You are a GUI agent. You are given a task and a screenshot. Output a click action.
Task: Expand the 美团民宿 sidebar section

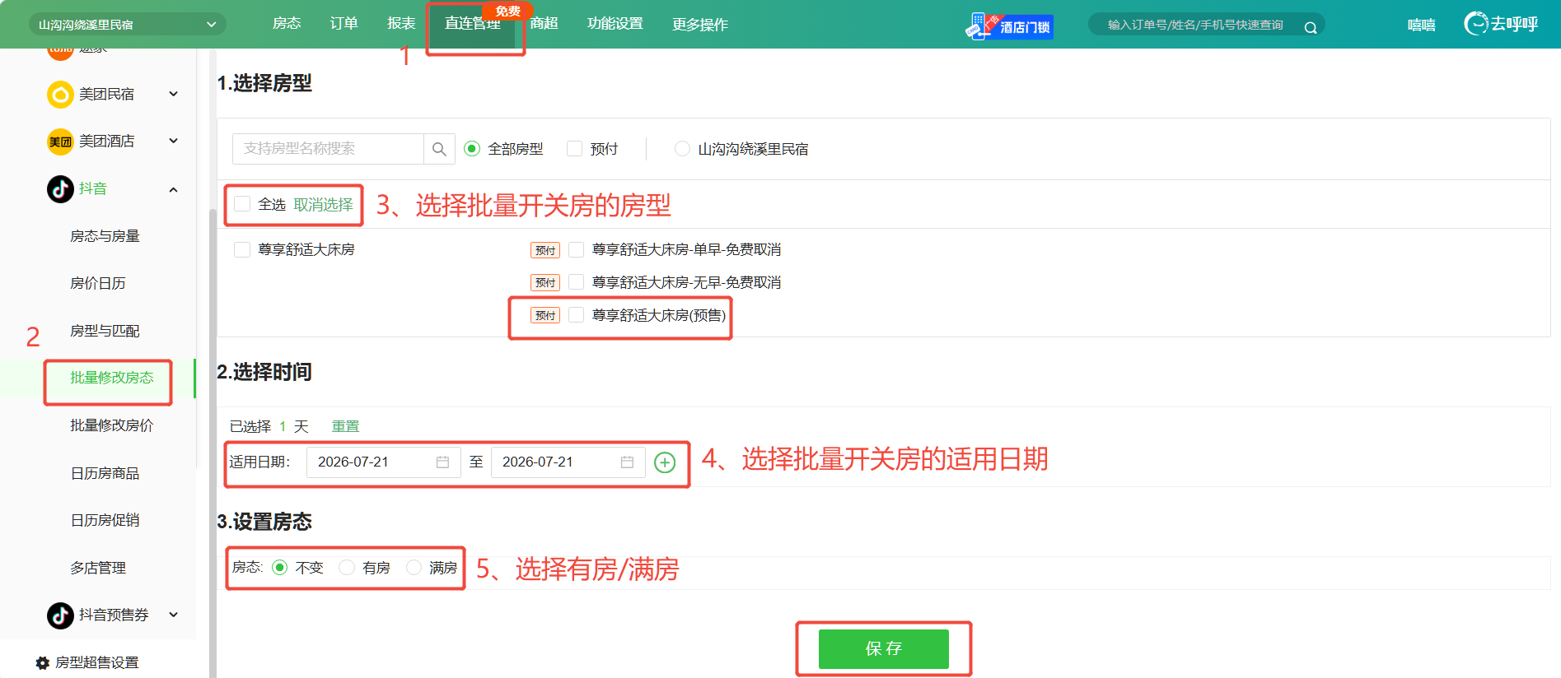[x=174, y=94]
